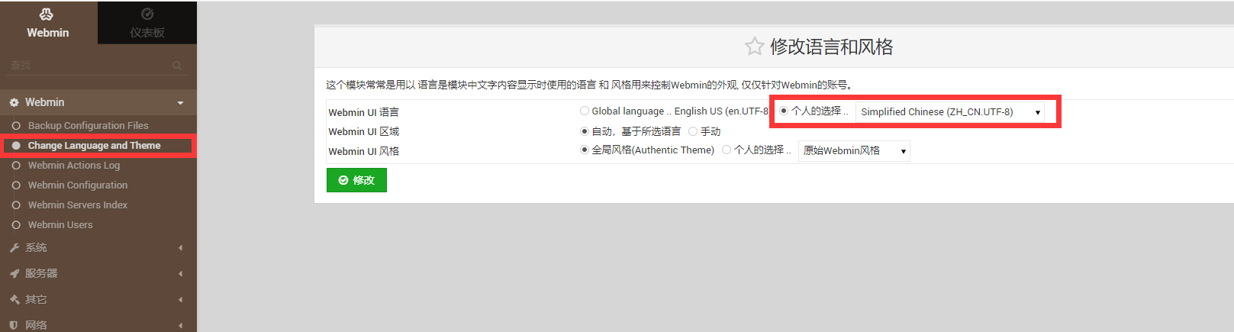Select the 自动 locale radio button
The image size is (1234, 332).
coord(585,131)
